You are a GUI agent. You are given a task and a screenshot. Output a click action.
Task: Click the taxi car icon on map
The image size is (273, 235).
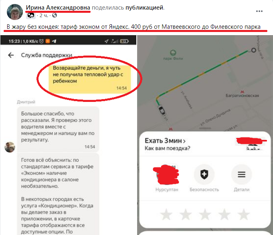[162, 110]
